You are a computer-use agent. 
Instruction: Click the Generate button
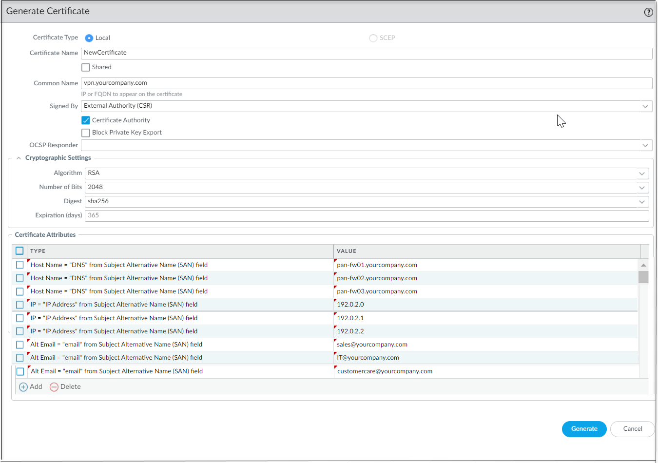tap(584, 429)
